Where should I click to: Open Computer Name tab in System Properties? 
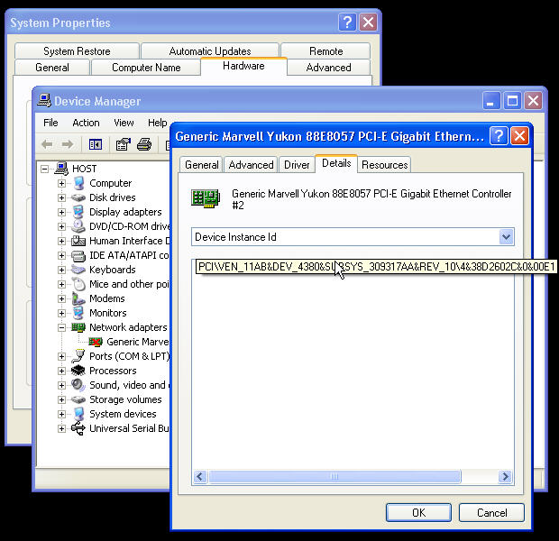click(x=146, y=68)
